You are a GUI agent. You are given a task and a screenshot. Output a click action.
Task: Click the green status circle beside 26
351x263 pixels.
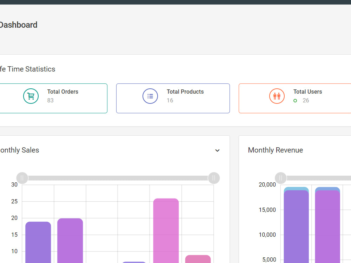295,101
